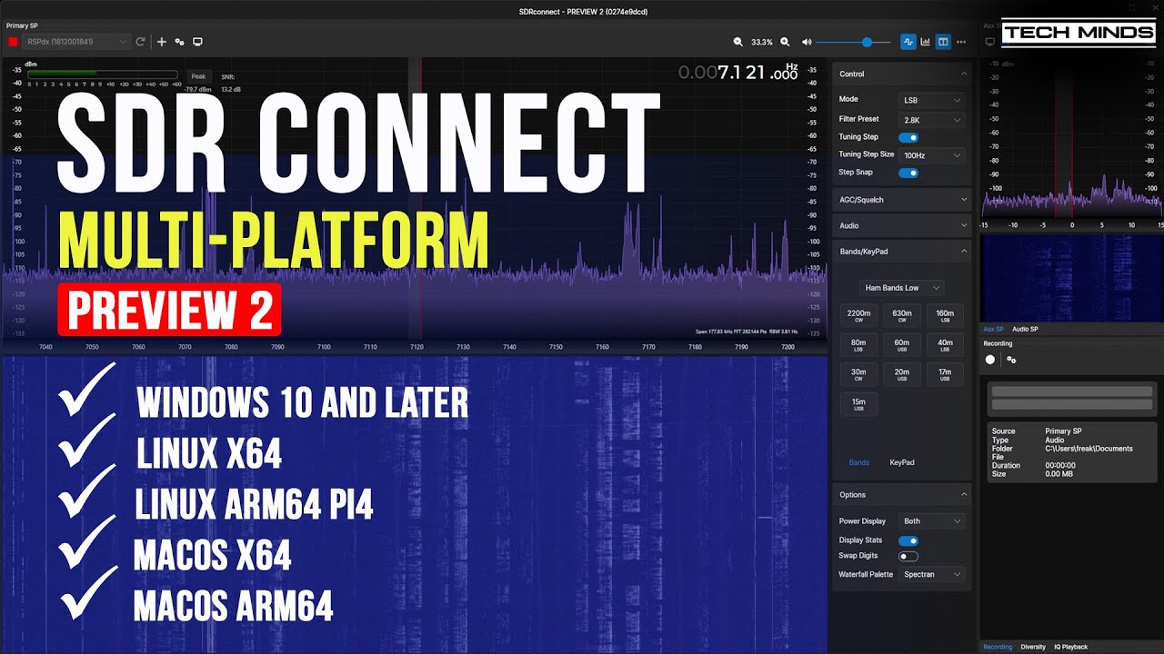
Task: Open the Filter Preset 2.8K dropdown
Action: pyautogui.click(x=931, y=119)
